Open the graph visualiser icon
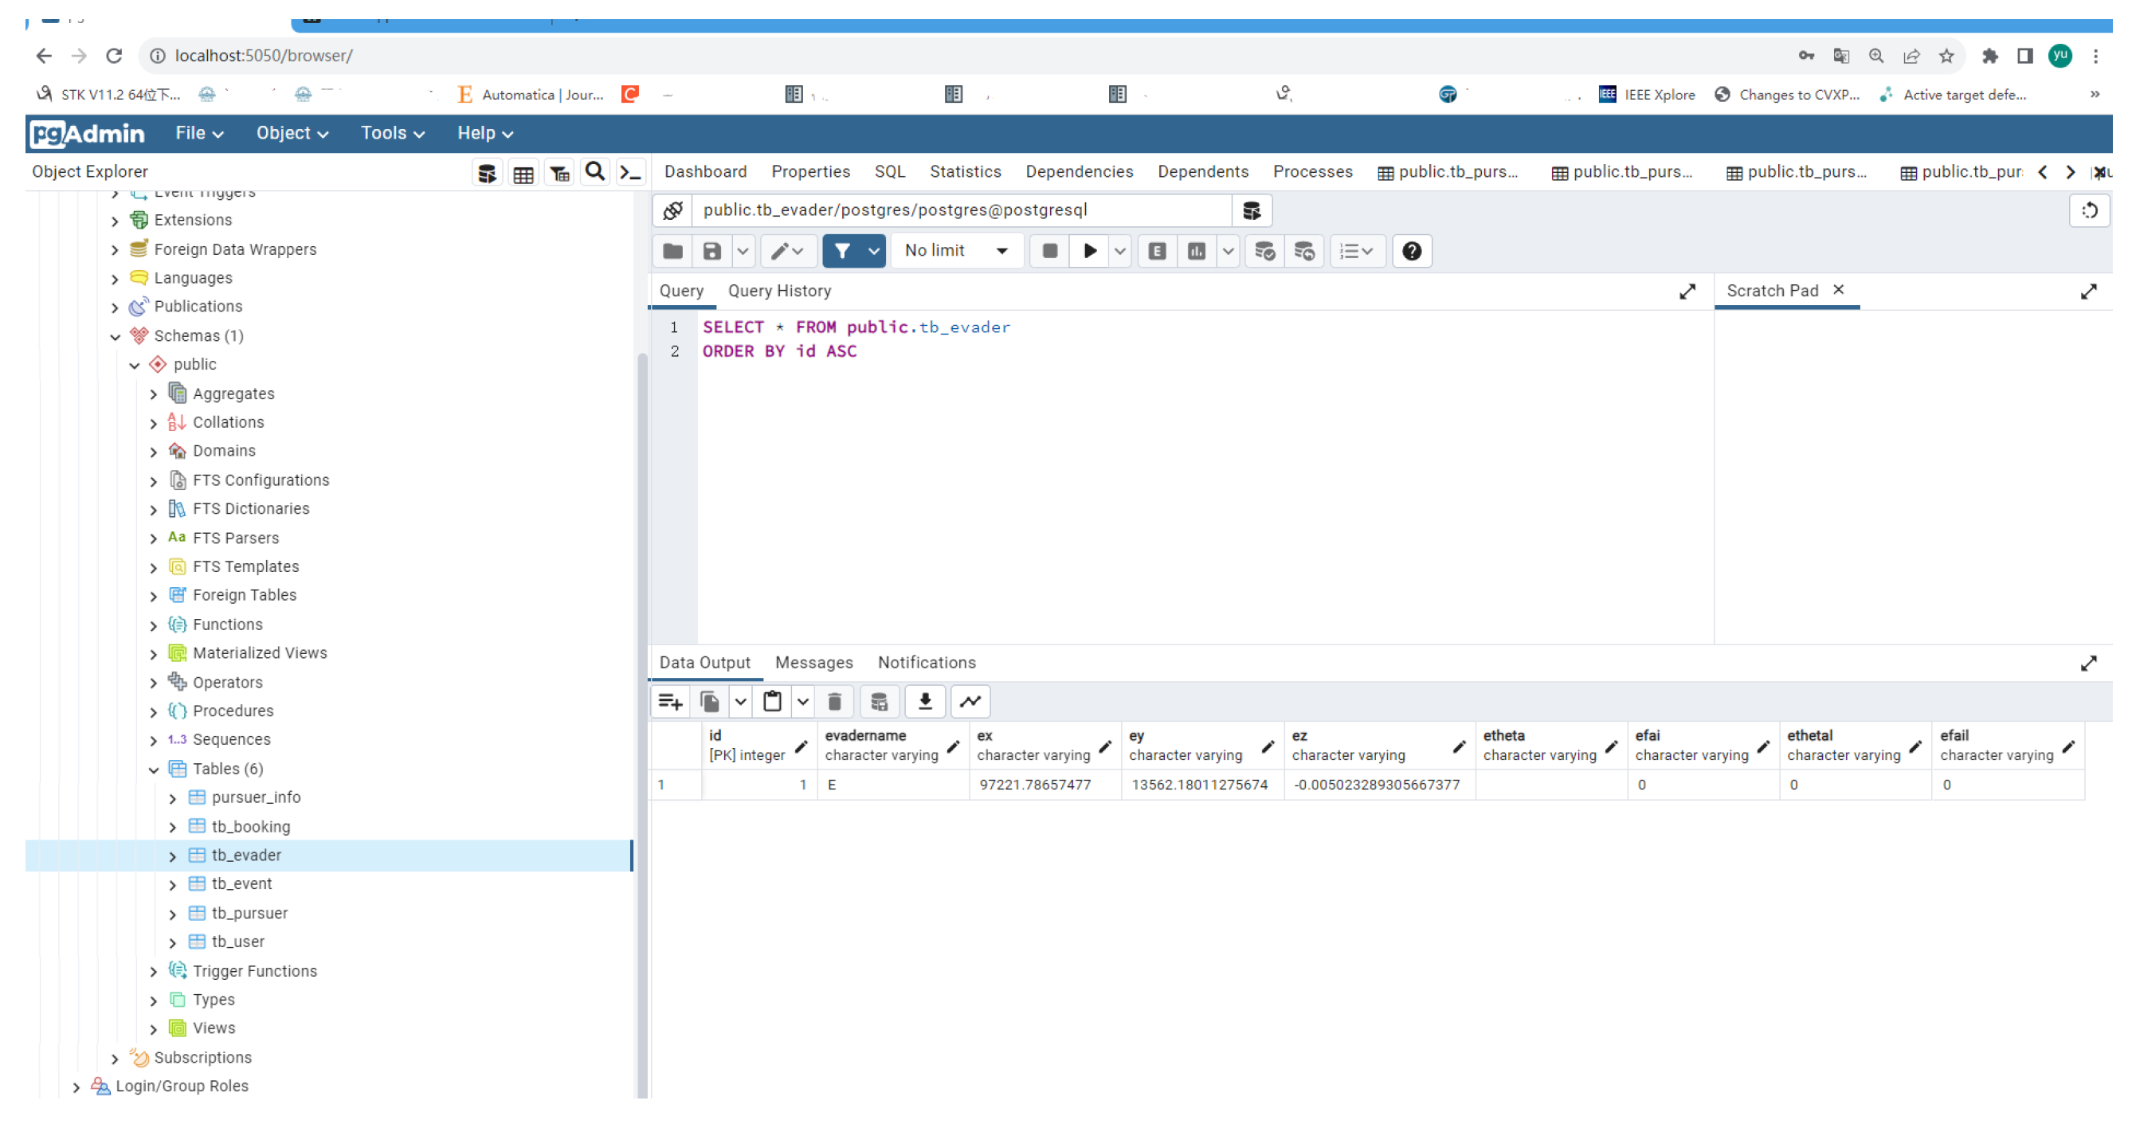This screenshot has width=2132, height=1124. 970,702
